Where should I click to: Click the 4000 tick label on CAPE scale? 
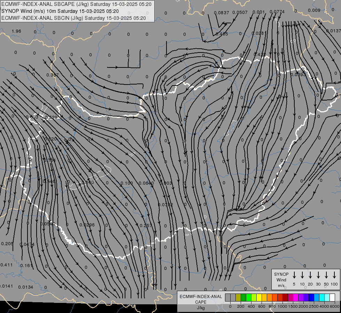click(x=324, y=306)
